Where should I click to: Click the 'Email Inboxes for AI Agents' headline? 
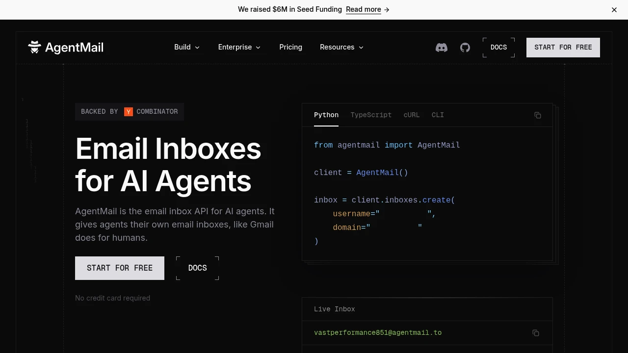click(168, 165)
